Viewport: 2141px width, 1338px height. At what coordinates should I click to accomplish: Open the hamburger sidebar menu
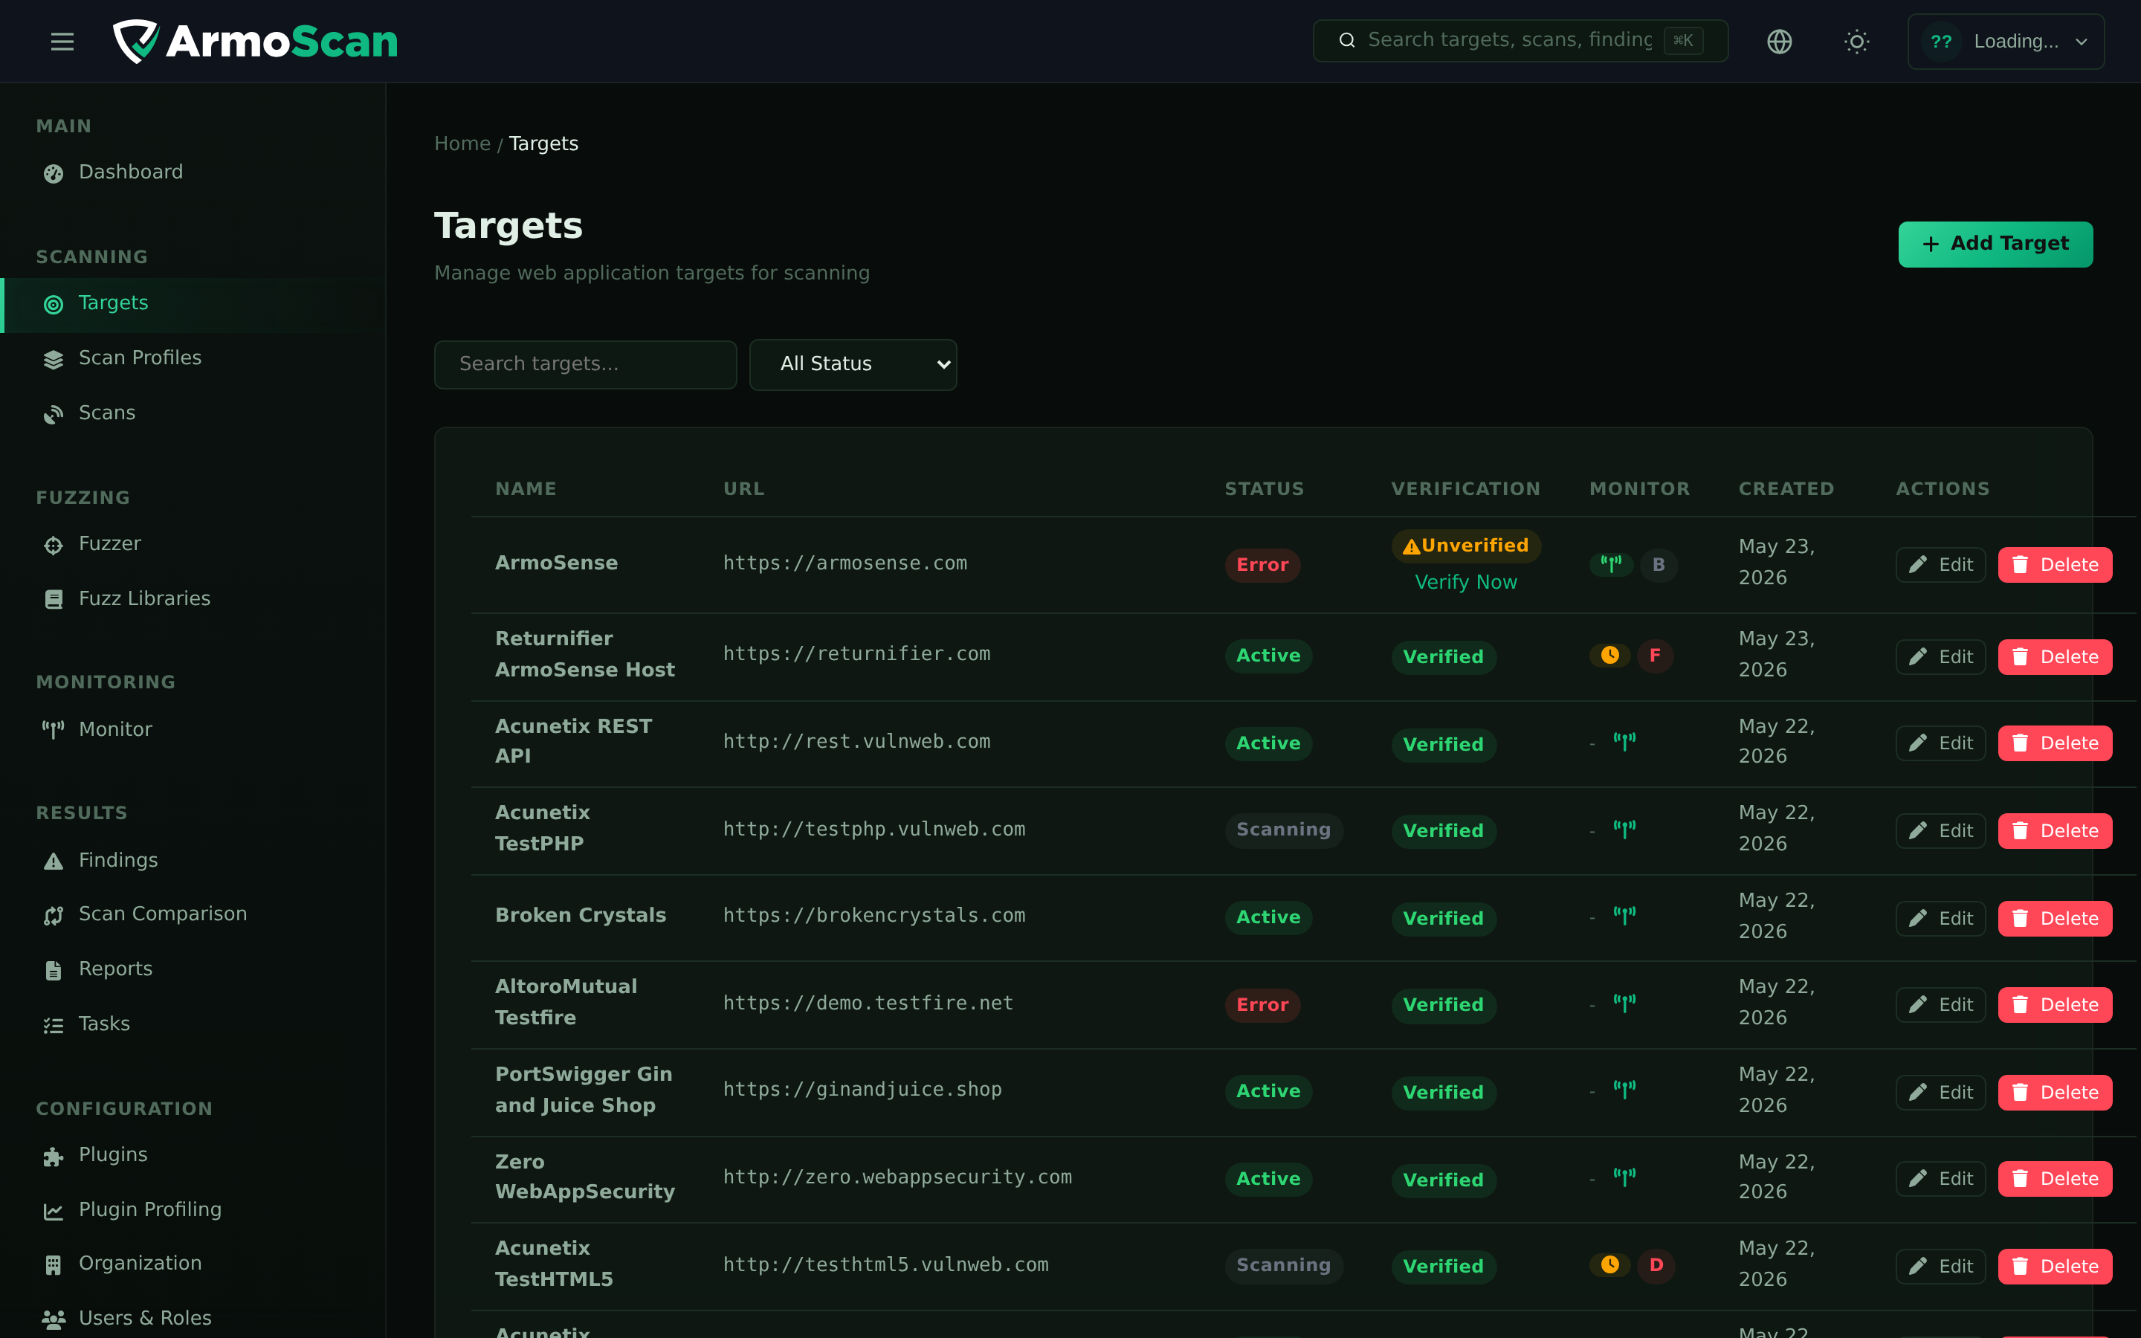(62, 42)
